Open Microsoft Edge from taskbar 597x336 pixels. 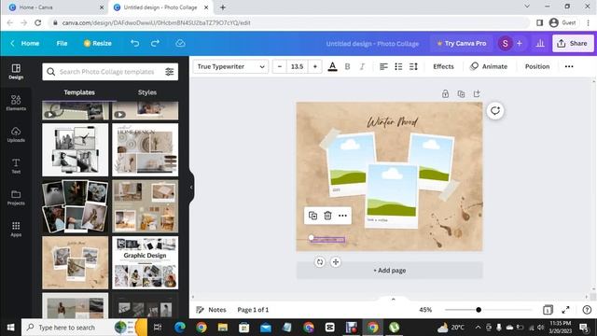180,328
